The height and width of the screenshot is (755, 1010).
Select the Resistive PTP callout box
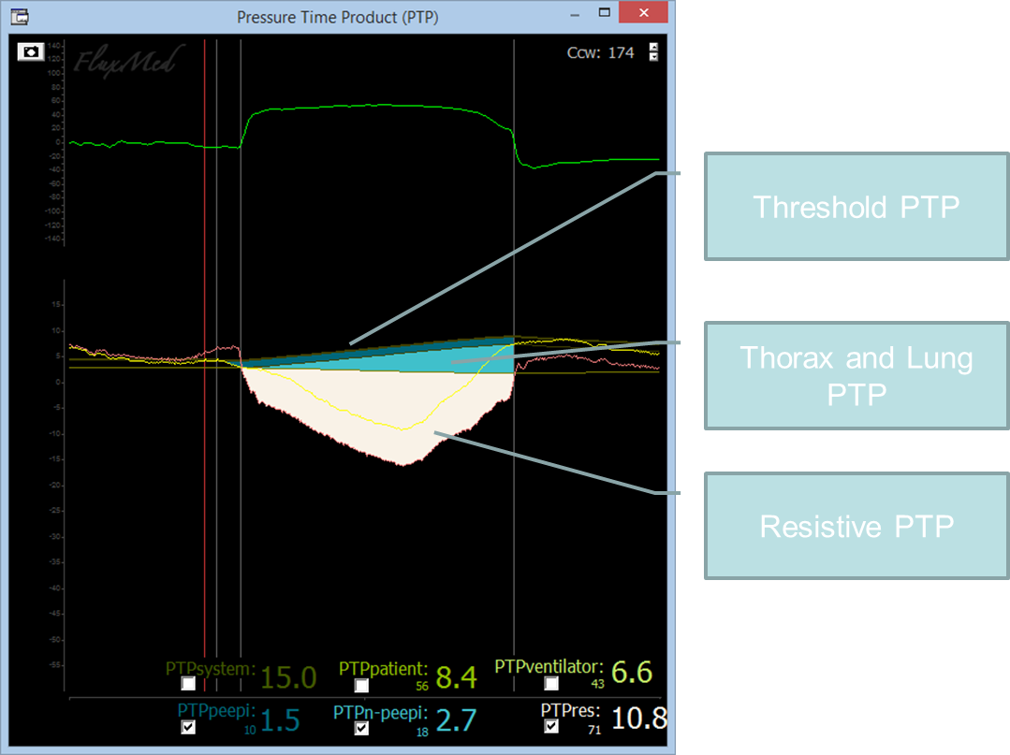pos(856,526)
